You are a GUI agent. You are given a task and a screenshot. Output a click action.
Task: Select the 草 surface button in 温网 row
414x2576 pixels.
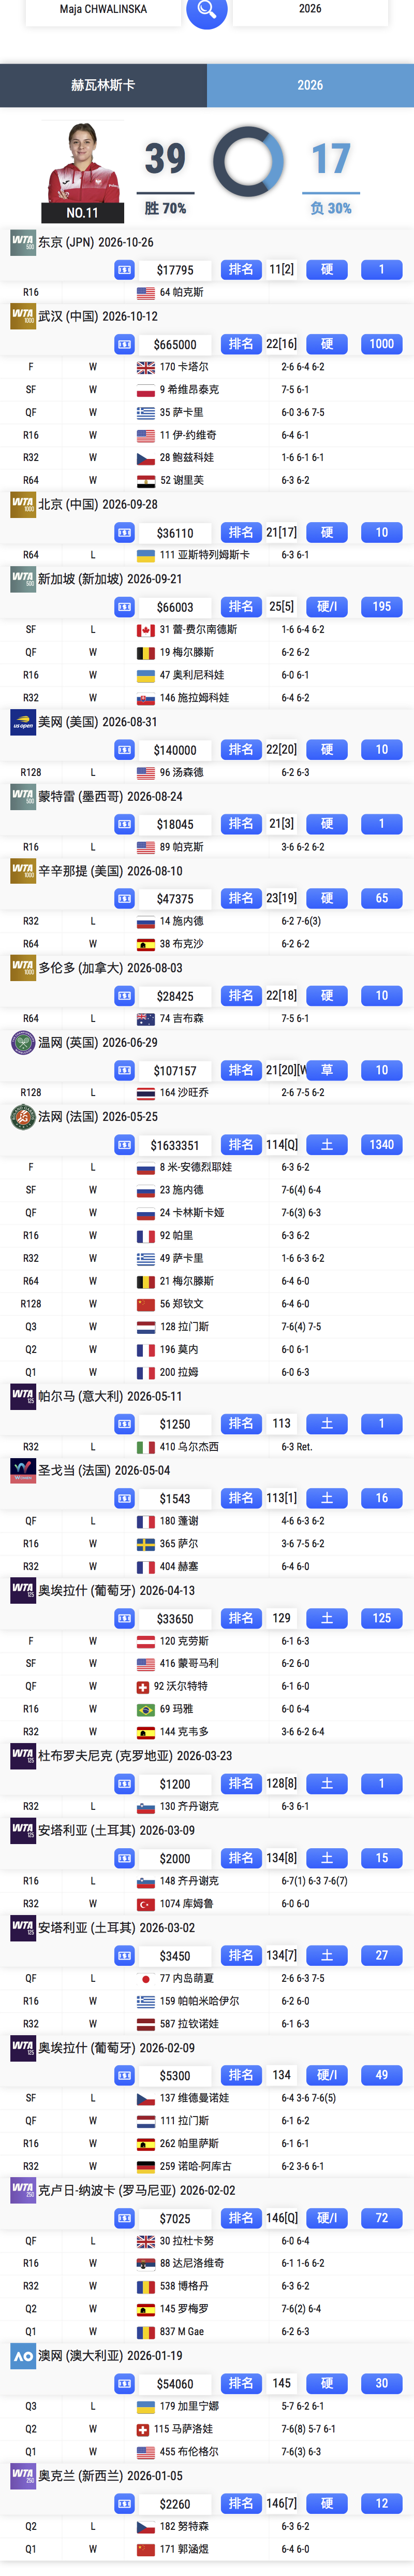click(x=327, y=1070)
